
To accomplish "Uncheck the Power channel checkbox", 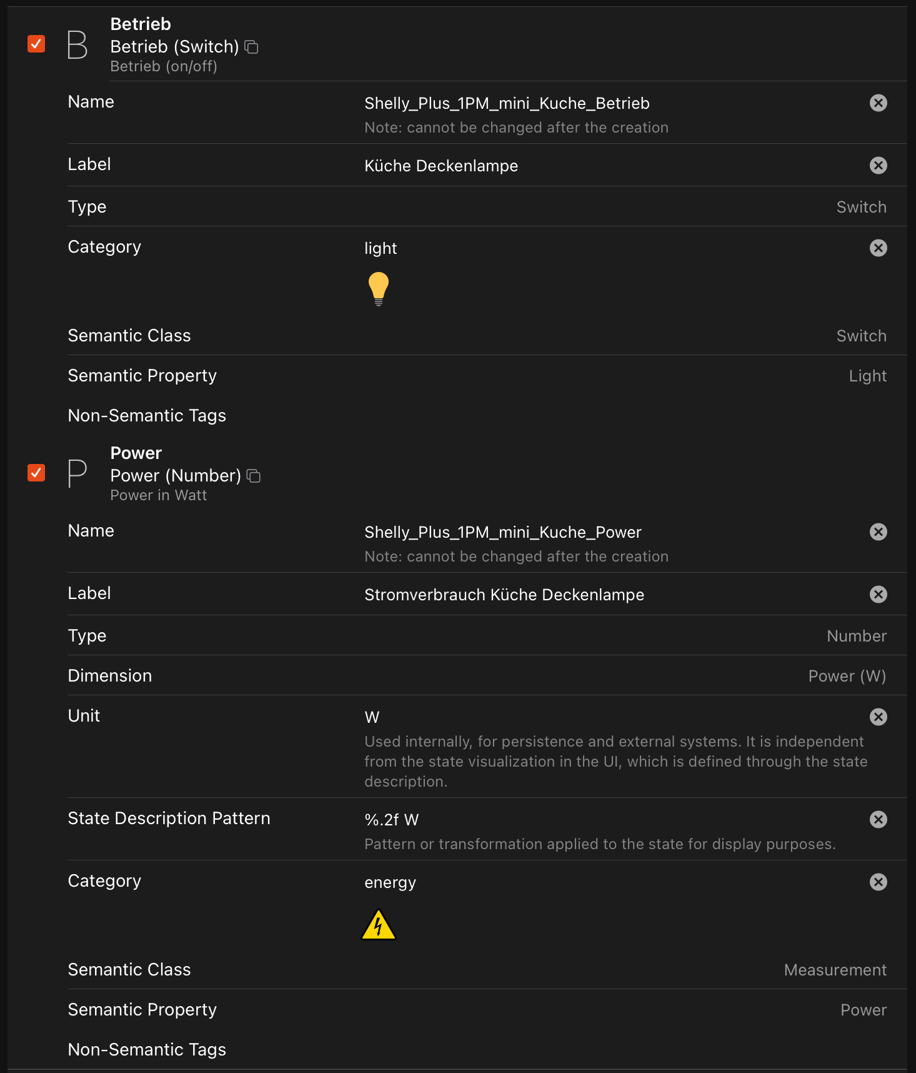I will [36, 473].
